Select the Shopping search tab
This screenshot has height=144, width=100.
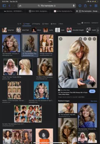36,24
